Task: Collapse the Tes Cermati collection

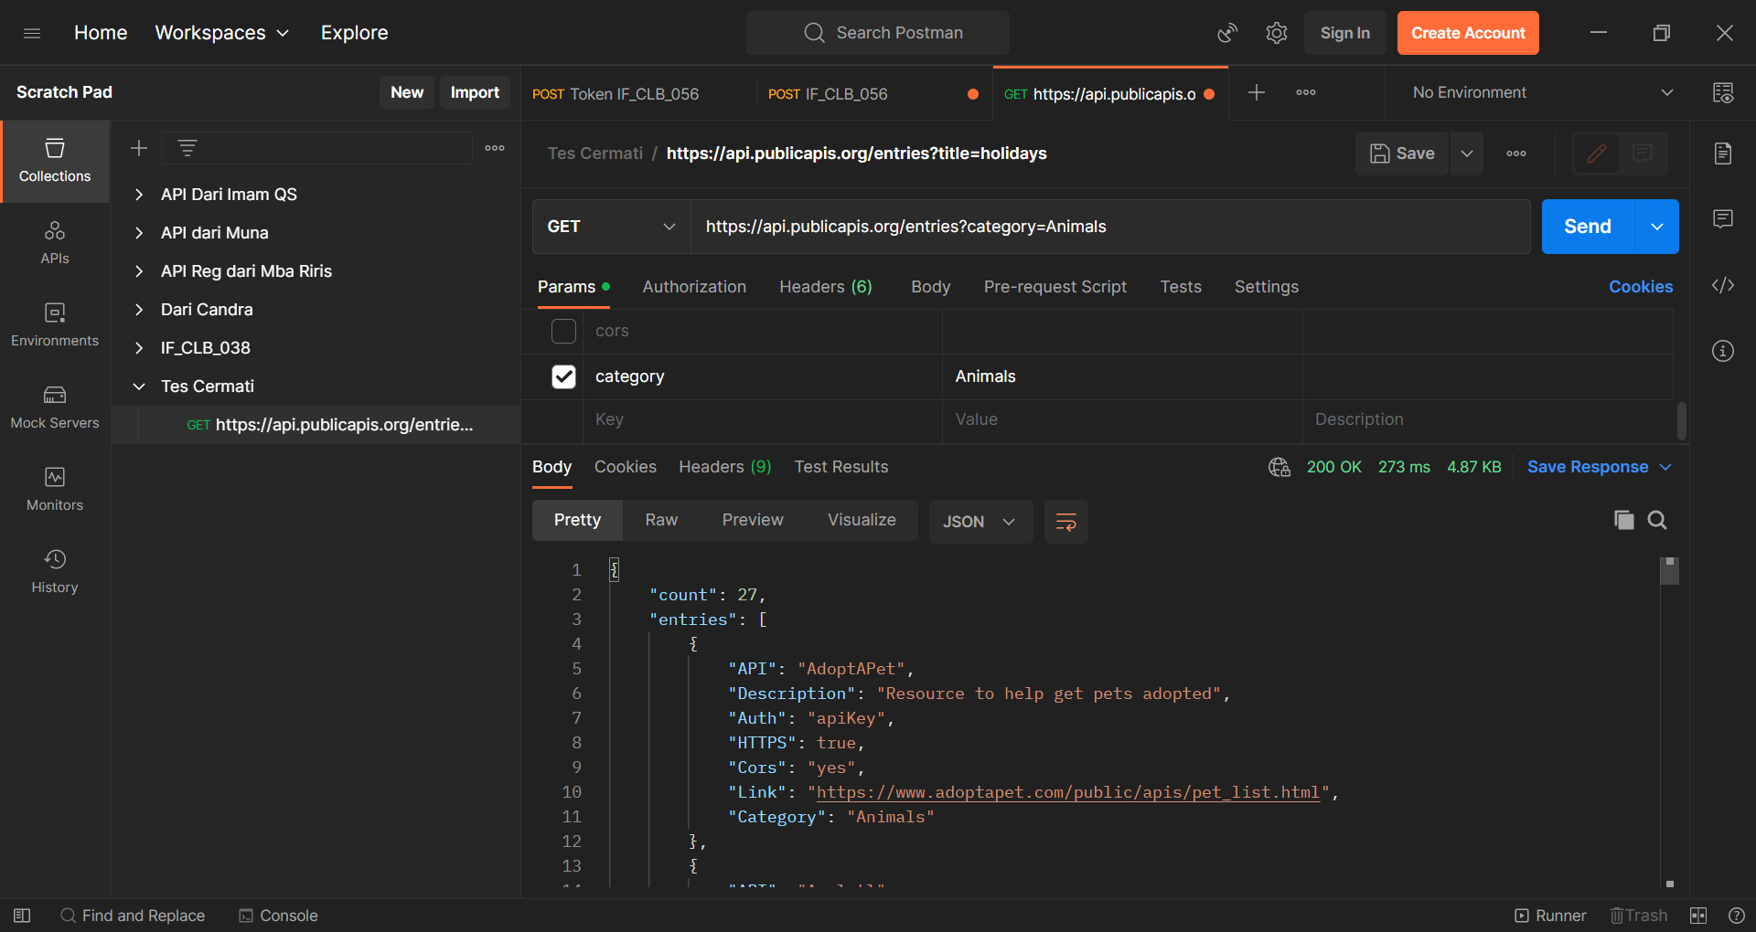Action: tap(139, 386)
